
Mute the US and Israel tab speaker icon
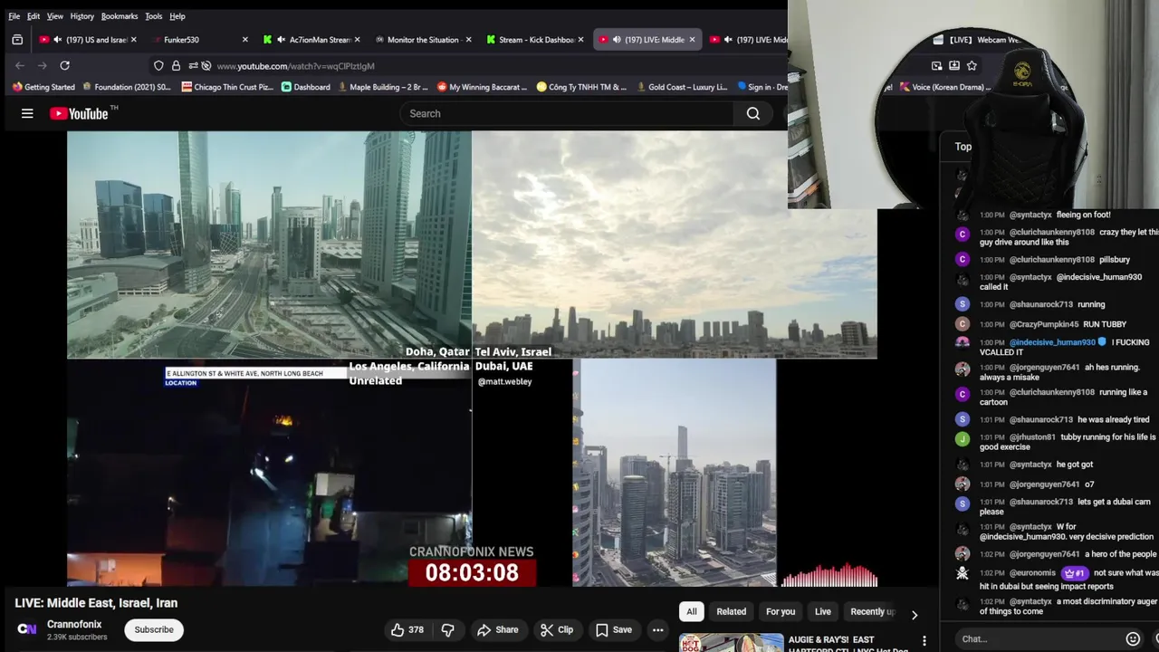pyautogui.click(x=58, y=40)
